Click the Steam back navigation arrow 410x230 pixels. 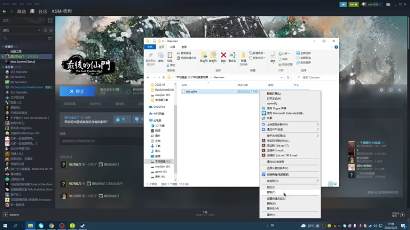[x=5, y=11]
